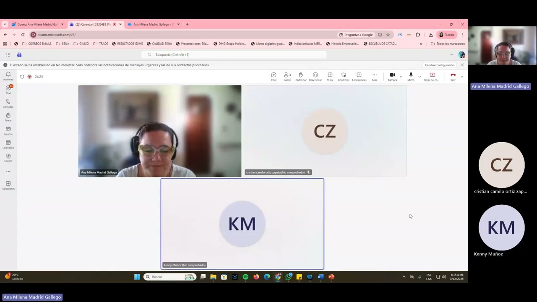Open Spotify from the taskbar

click(245, 277)
